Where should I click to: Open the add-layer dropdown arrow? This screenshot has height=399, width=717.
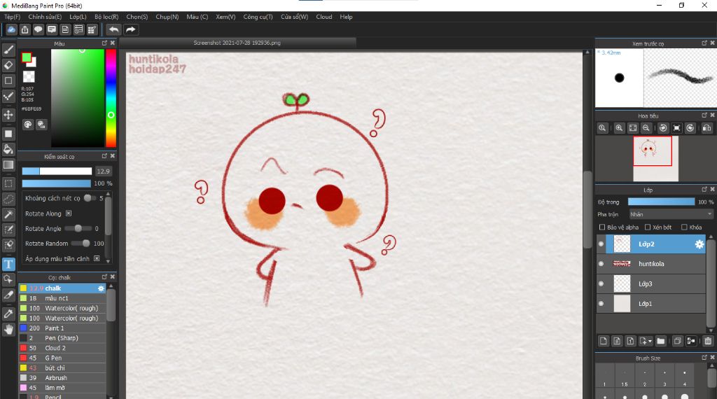650,342
